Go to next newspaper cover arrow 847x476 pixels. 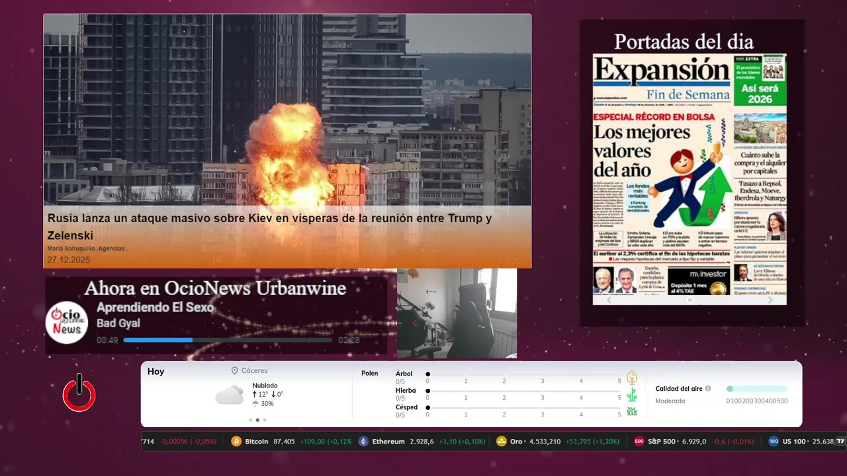coord(770,300)
